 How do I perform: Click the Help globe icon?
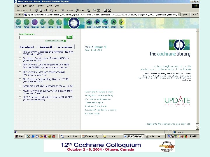59,22
